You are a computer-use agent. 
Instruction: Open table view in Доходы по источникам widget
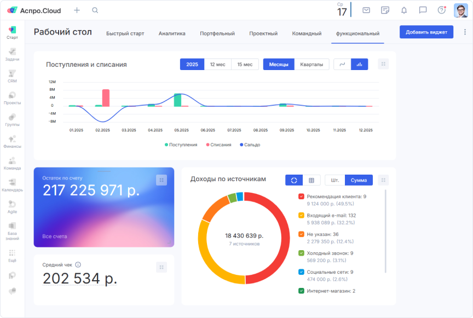(310, 180)
